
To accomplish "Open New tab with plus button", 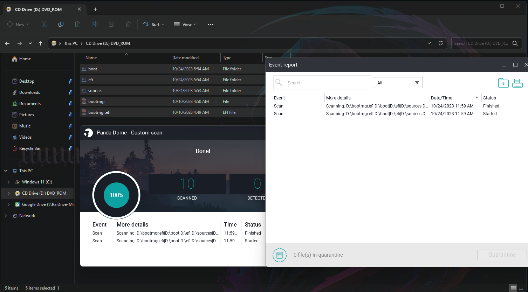I will [x=95, y=9].
